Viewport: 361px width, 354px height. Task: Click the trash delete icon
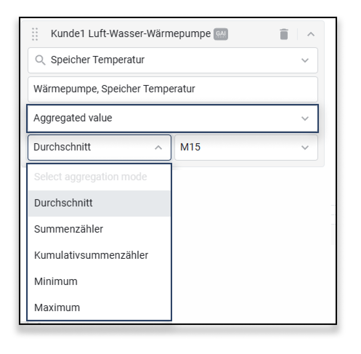pyautogui.click(x=284, y=34)
